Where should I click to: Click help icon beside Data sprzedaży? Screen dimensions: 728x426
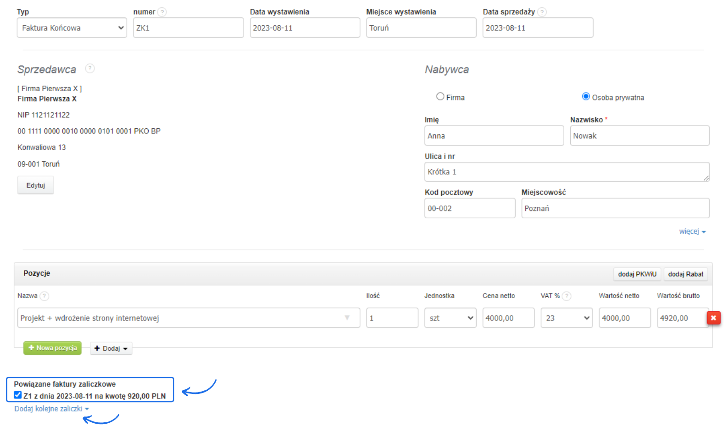pyautogui.click(x=542, y=12)
